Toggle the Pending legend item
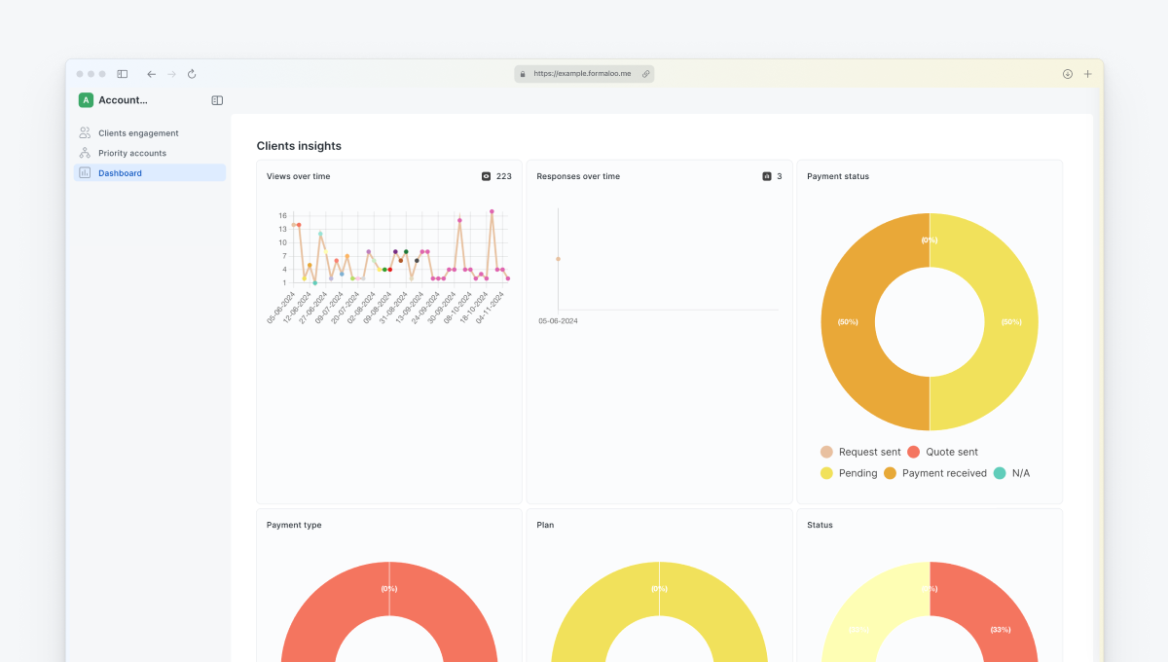Image resolution: width=1168 pixels, height=662 pixels. coord(849,473)
